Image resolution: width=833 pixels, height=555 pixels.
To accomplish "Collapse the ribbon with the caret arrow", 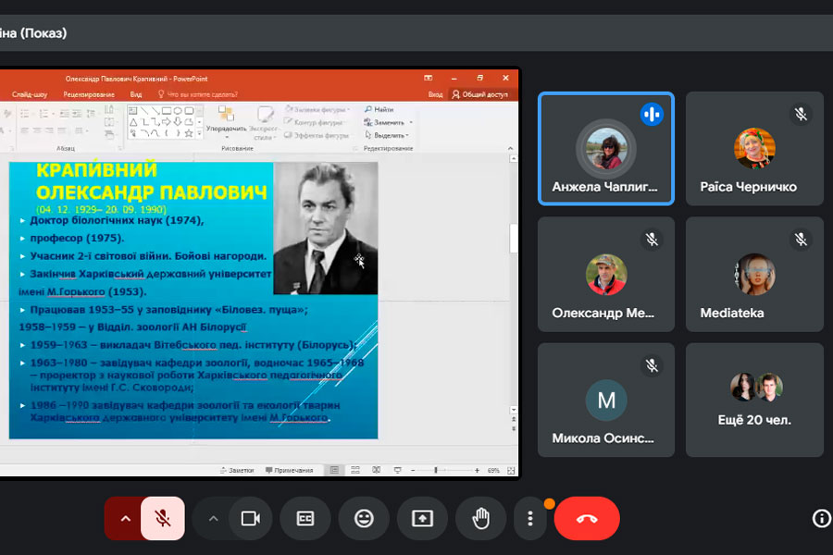I will [510, 148].
